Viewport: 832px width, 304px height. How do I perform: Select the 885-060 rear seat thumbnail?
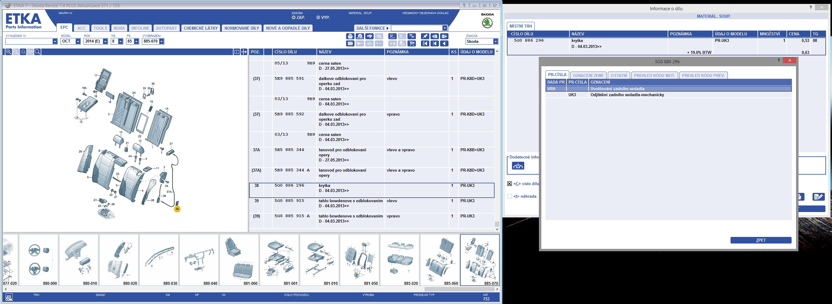click(440, 260)
